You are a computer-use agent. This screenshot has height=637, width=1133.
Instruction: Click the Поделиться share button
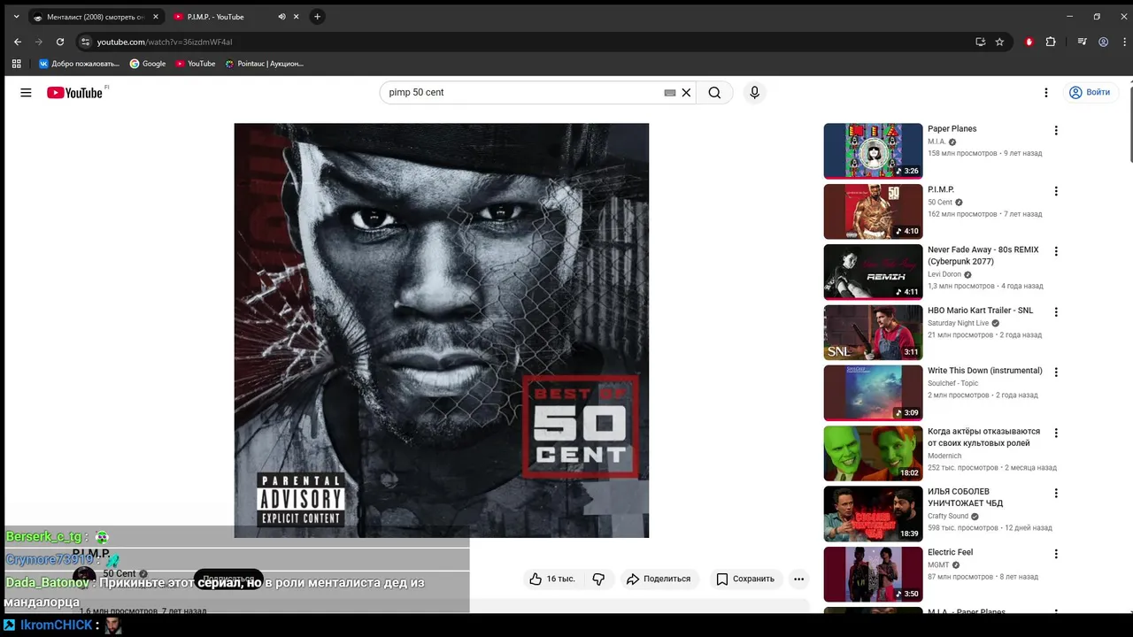tap(659, 579)
